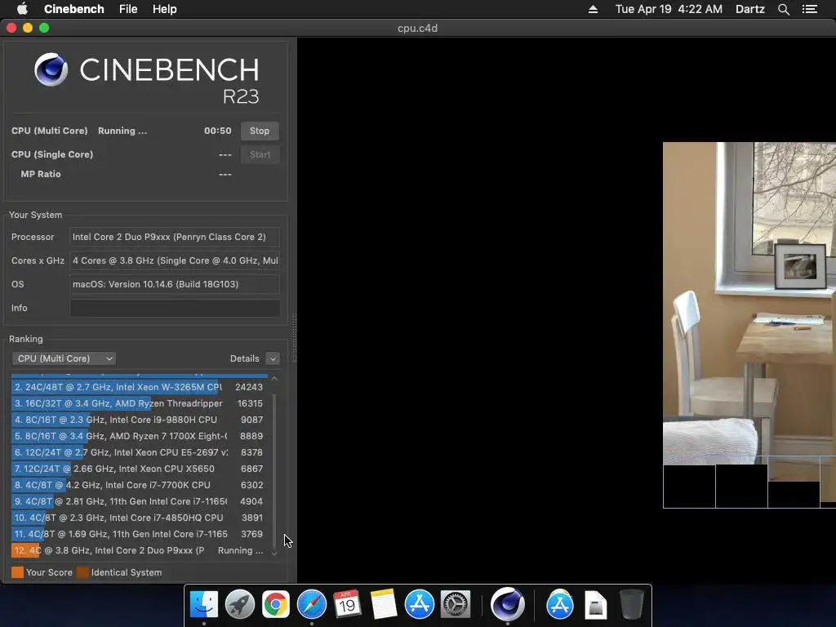Click the date and time in menu bar

[669, 9]
